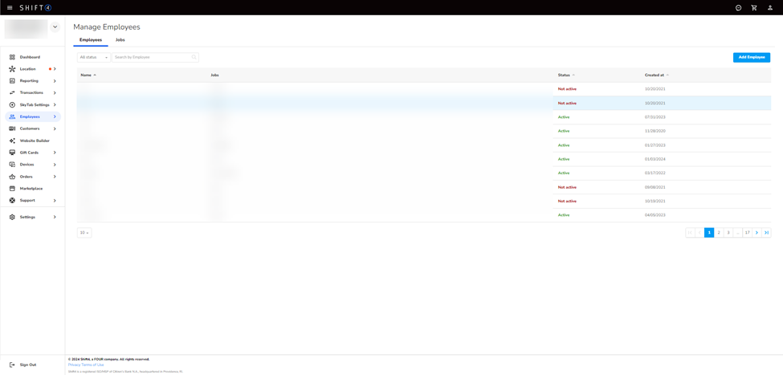
Task: Switch to the Jobs tab
Action: point(120,39)
